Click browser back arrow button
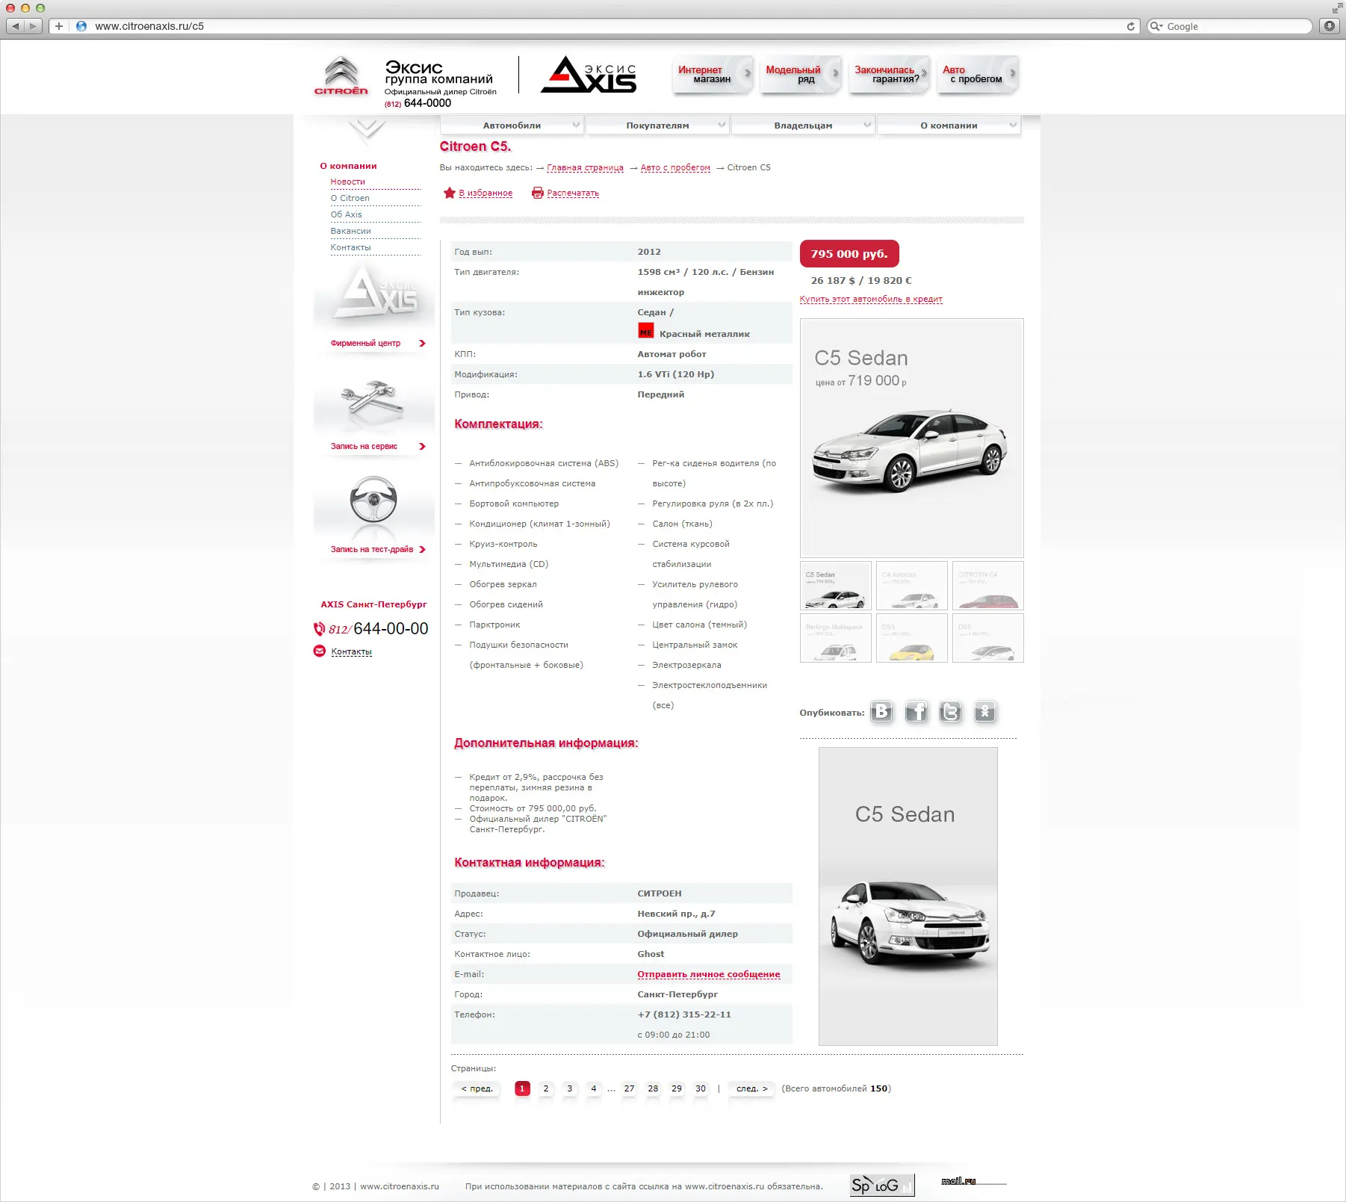 point(16,26)
